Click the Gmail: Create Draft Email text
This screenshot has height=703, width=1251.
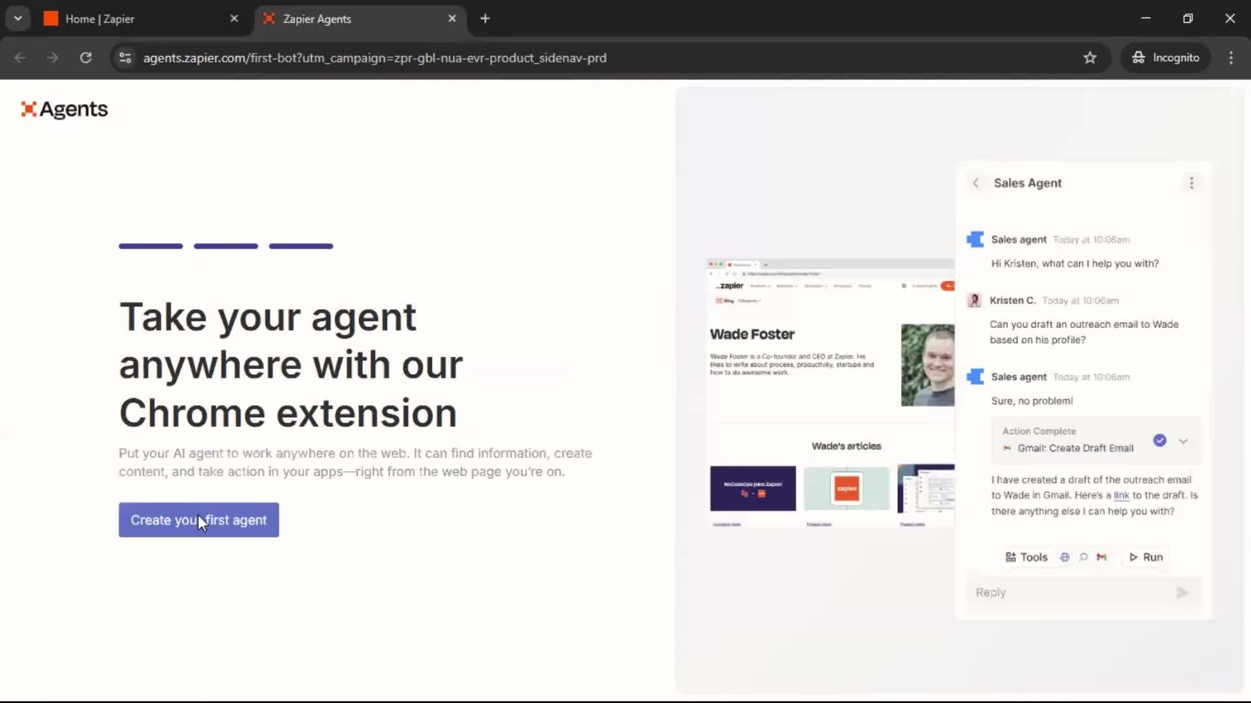(x=1076, y=448)
